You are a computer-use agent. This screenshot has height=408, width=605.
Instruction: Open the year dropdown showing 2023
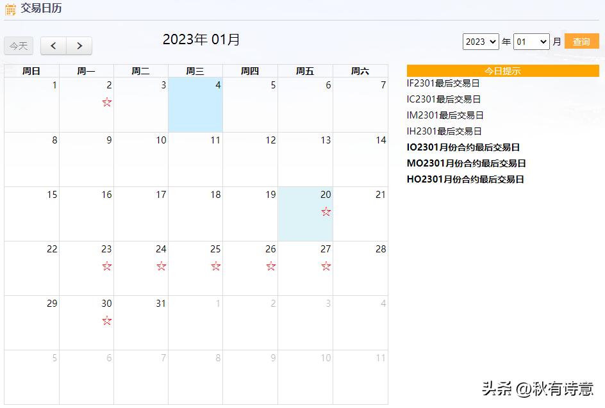point(481,42)
